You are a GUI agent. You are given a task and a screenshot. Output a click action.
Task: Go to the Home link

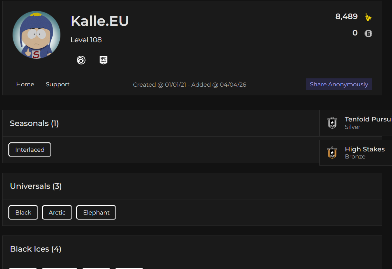tap(25, 84)
